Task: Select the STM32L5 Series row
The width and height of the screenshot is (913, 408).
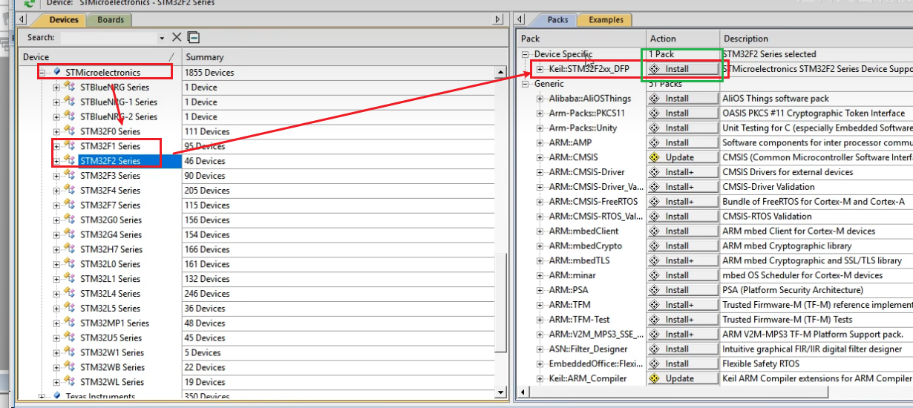Action: click(x=110, y=309)
